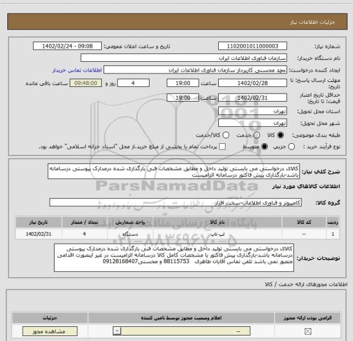This screenshot has height=341, width=353.
Task: Toggle Islamic treasury payment checkbox
Action: pyautogui.click(x=222, y=147)
